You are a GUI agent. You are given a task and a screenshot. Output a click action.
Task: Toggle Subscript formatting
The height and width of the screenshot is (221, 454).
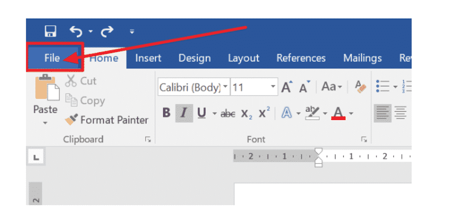[x=247, y=113]
